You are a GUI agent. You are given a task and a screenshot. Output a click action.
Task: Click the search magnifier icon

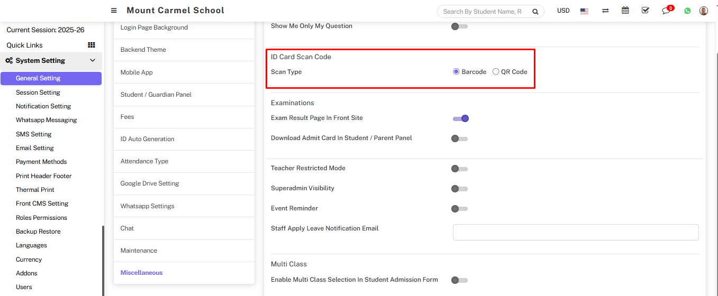pos(535,12)
